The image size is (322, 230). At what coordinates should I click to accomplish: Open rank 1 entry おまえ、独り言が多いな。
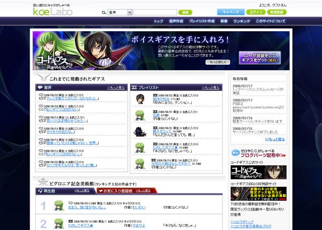(87, 207)
